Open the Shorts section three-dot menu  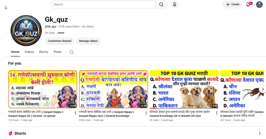coord(259,133)
